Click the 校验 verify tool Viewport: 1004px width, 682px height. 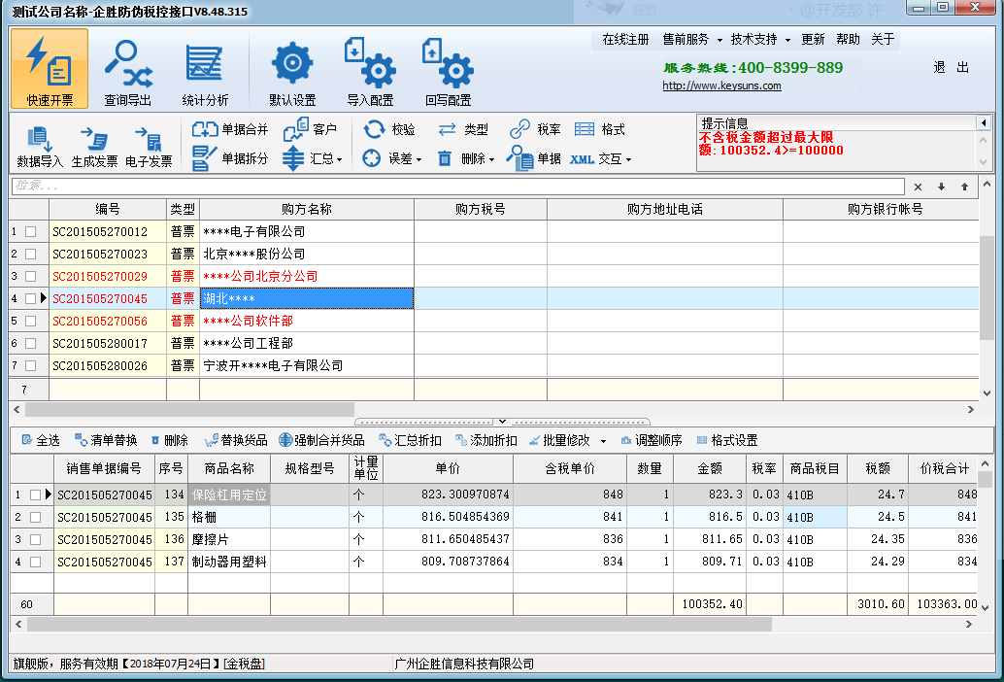tap(389, 130)
